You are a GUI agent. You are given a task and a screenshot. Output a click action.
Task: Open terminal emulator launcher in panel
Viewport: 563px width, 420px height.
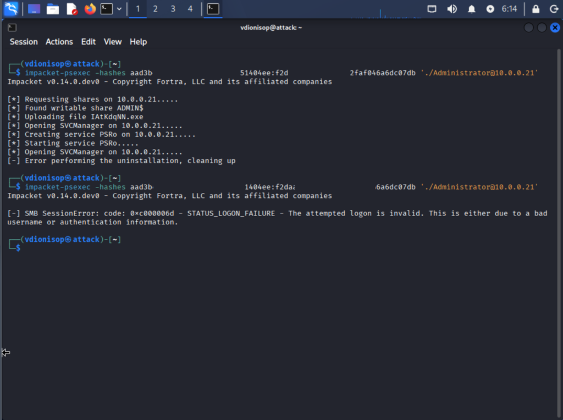[106, 9]
